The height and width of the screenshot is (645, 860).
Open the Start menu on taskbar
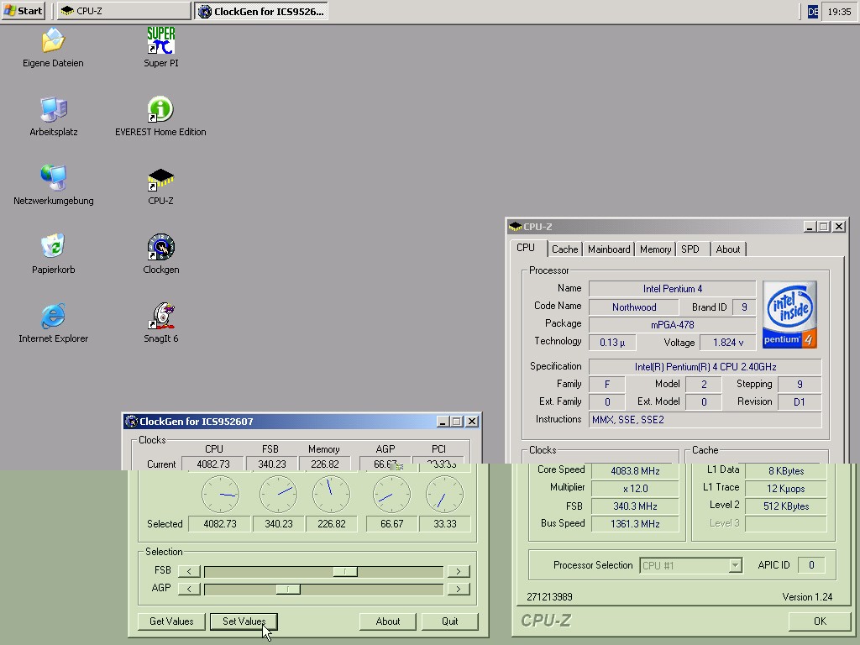tap(24, 11)
